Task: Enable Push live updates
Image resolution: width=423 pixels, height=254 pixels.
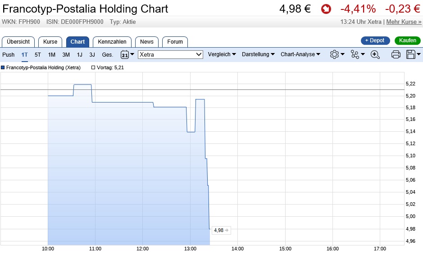Action: point(9,54)
